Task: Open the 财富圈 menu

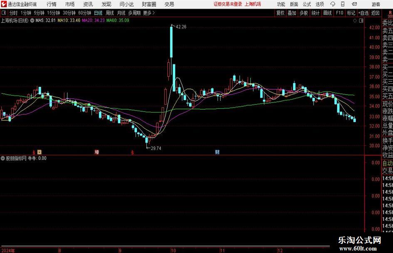Action: point(149,4)
